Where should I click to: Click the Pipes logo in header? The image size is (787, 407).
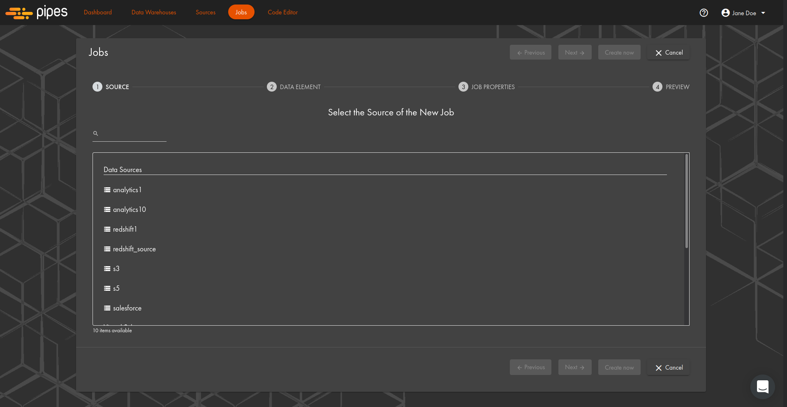(x=36, y=13)
